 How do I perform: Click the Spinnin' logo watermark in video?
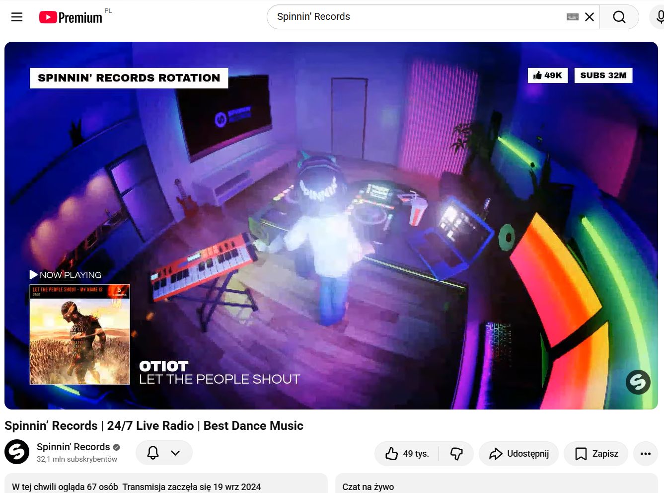coord(638,382)
